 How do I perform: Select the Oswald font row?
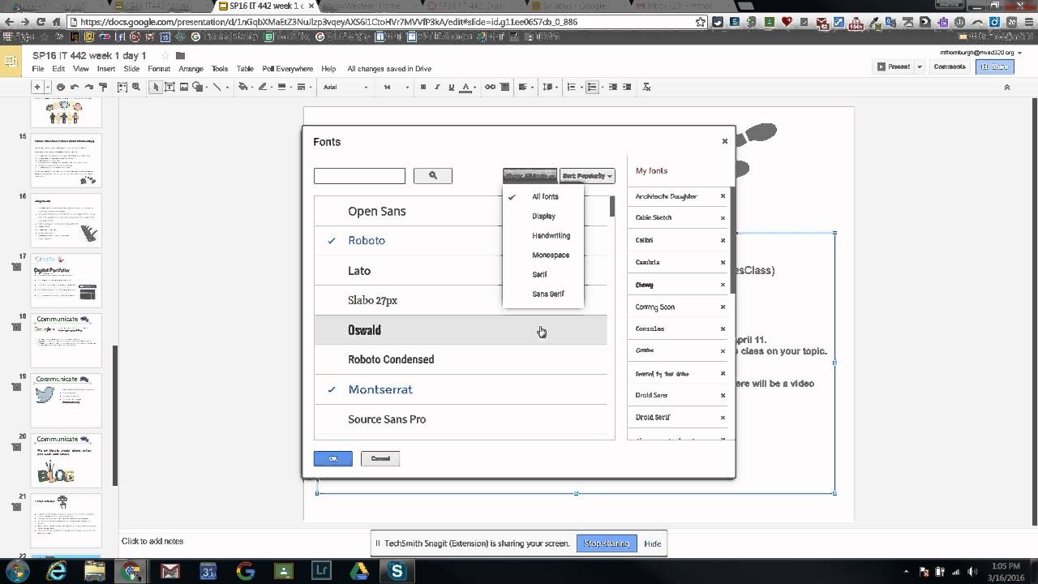pyautogui.click(x=460, y=330)
